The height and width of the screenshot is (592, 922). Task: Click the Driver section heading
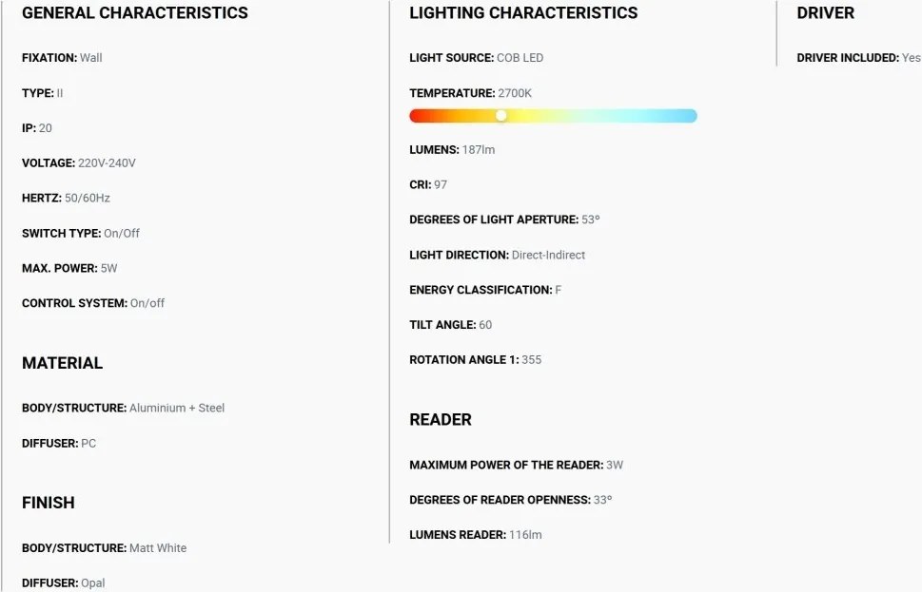coord(825,13)
